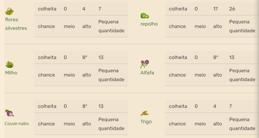The image size is (259, 138).
Task: Open the Trigo link
Action: point(146,122)
